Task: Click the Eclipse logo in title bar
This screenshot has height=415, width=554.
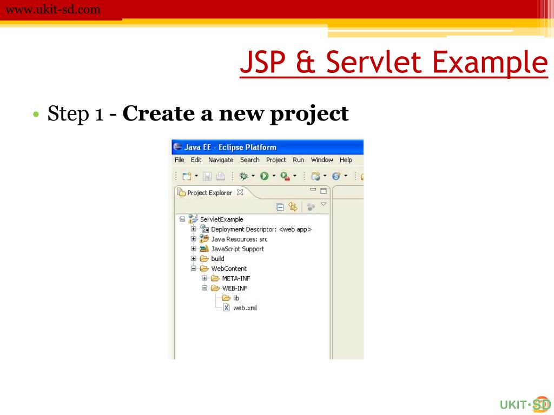Action: [177, 147]
